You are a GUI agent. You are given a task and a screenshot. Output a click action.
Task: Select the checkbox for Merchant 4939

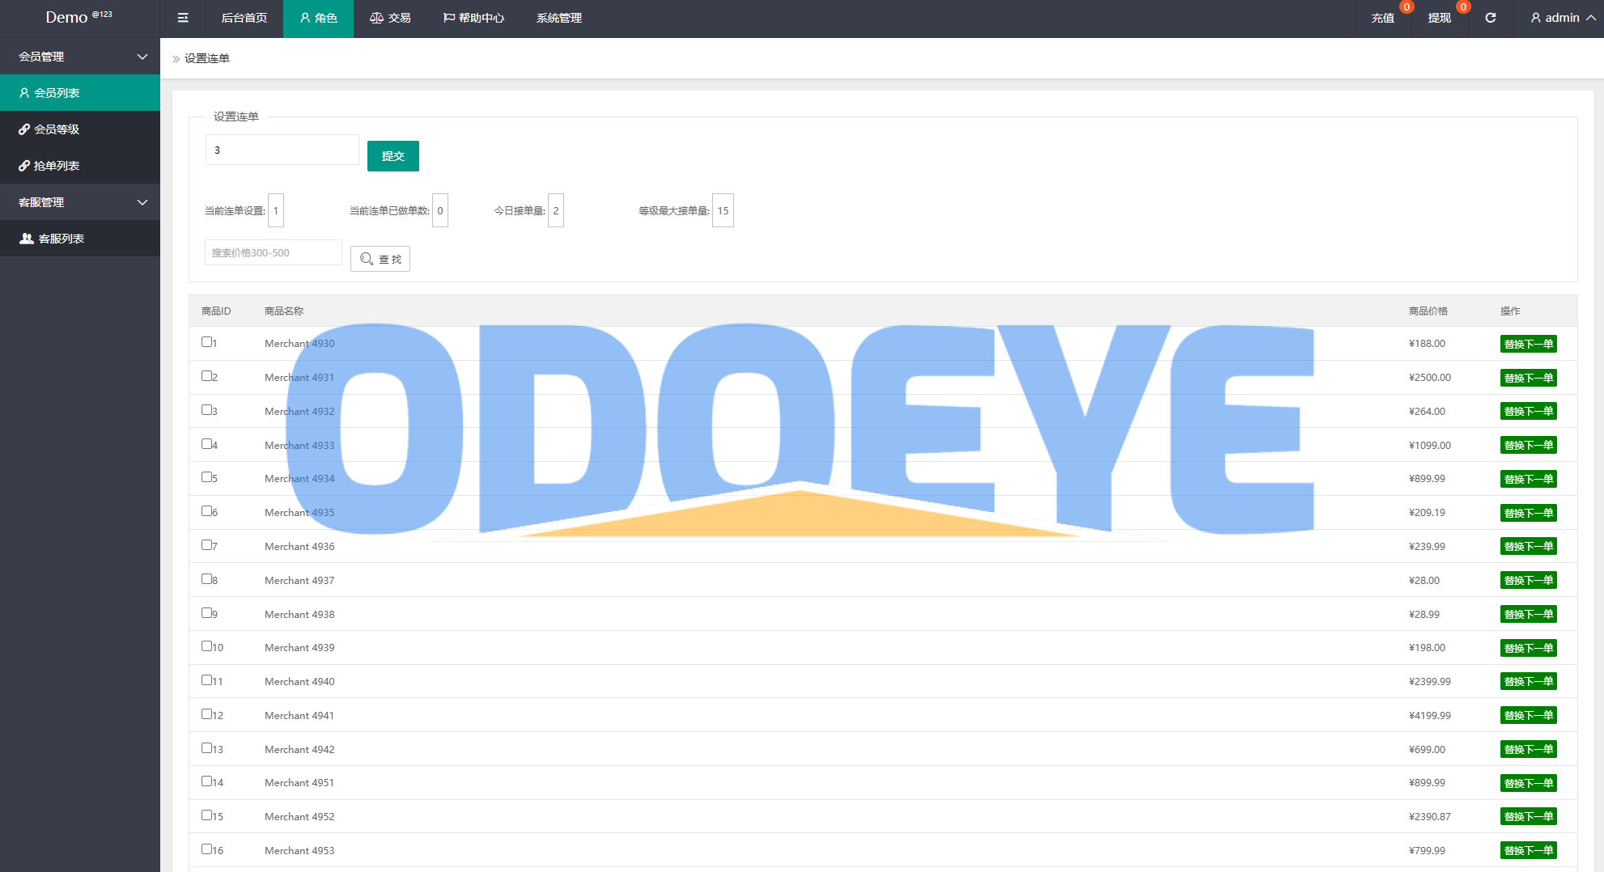(x=206, y=646)
